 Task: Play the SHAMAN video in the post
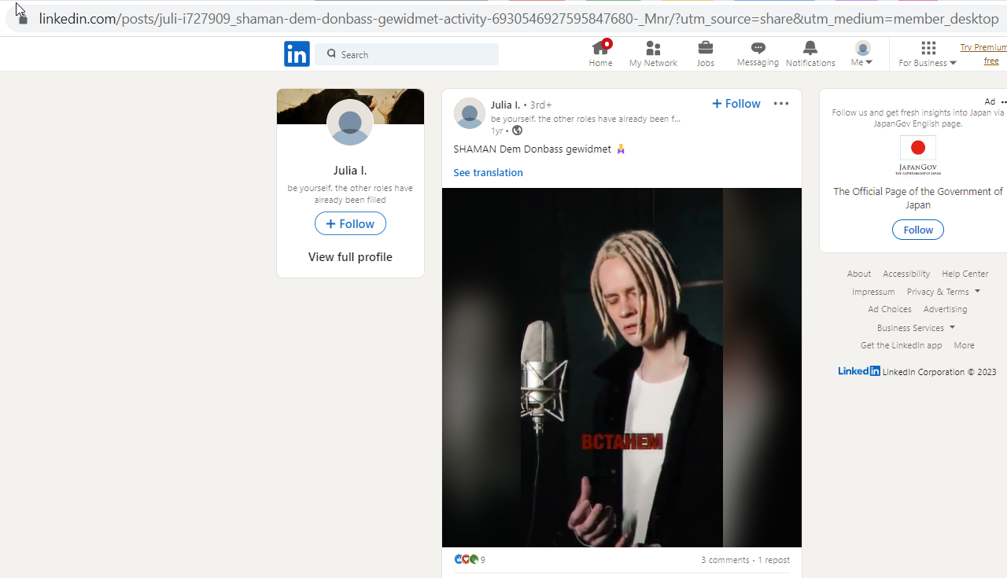pyautogui.click(x=622, y=367)
